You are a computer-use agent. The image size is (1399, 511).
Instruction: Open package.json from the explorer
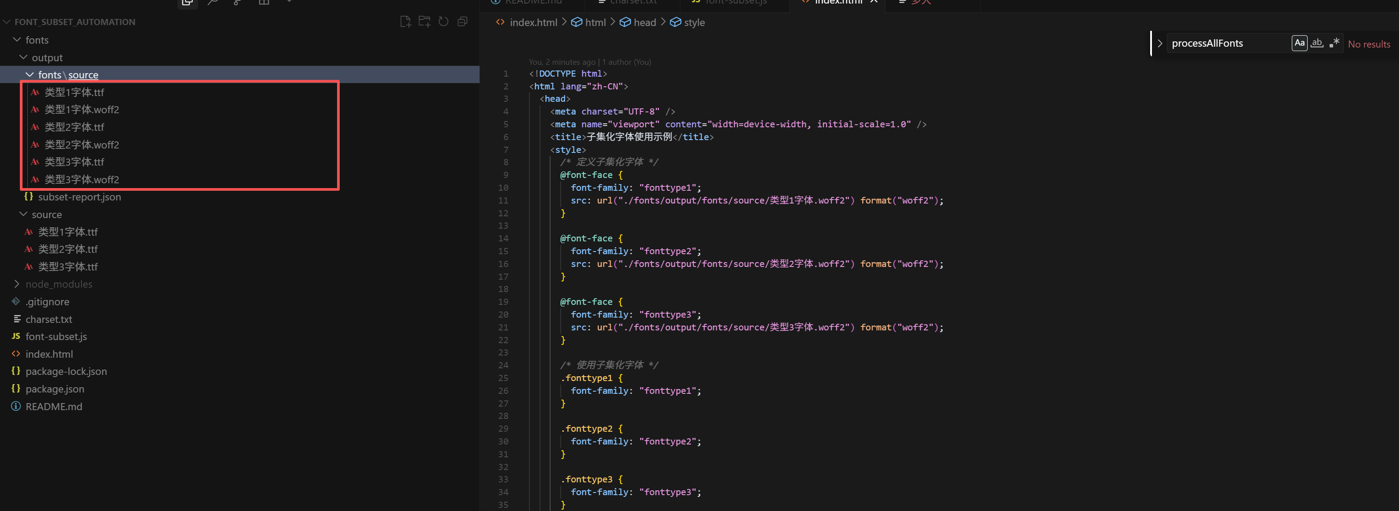(55, 389)
